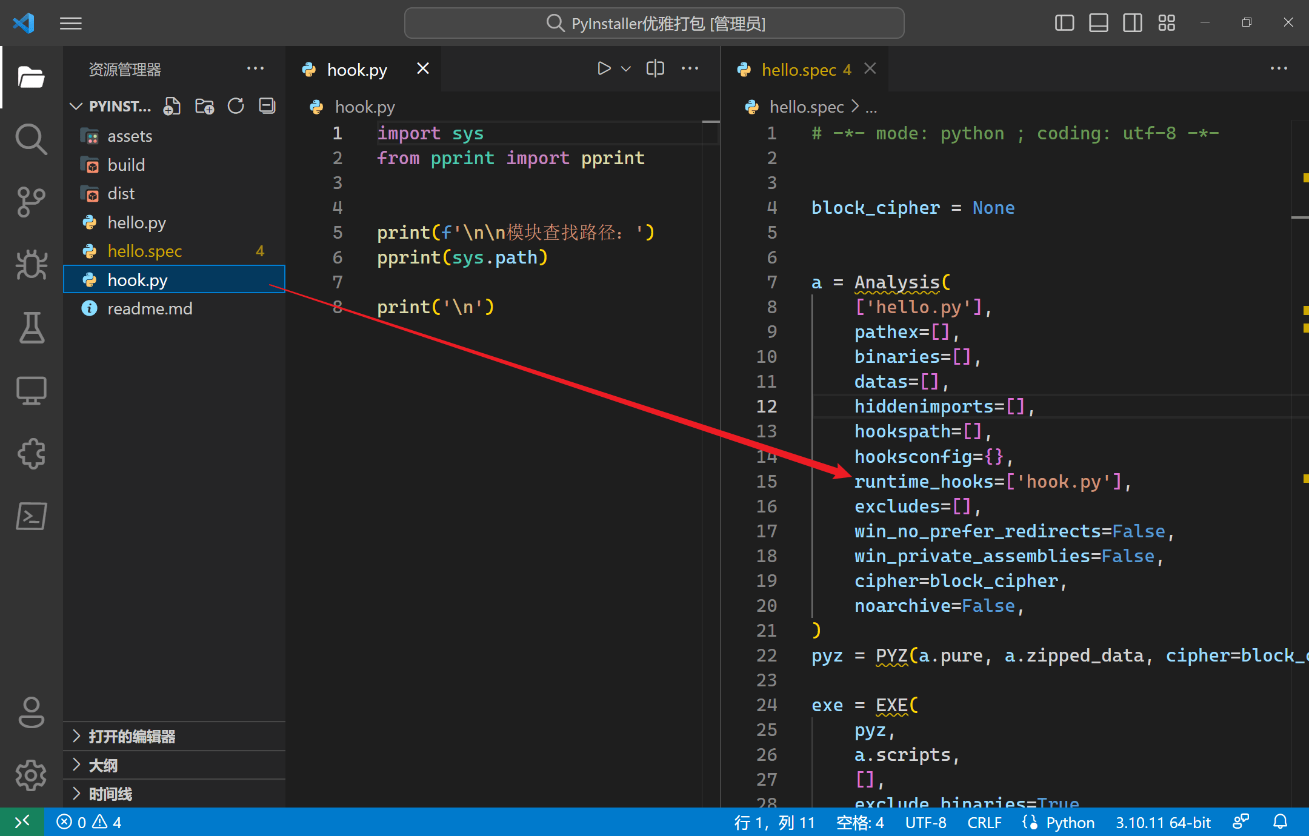Run the Python file with play button

pyautogui.click(x=604, y=68)
